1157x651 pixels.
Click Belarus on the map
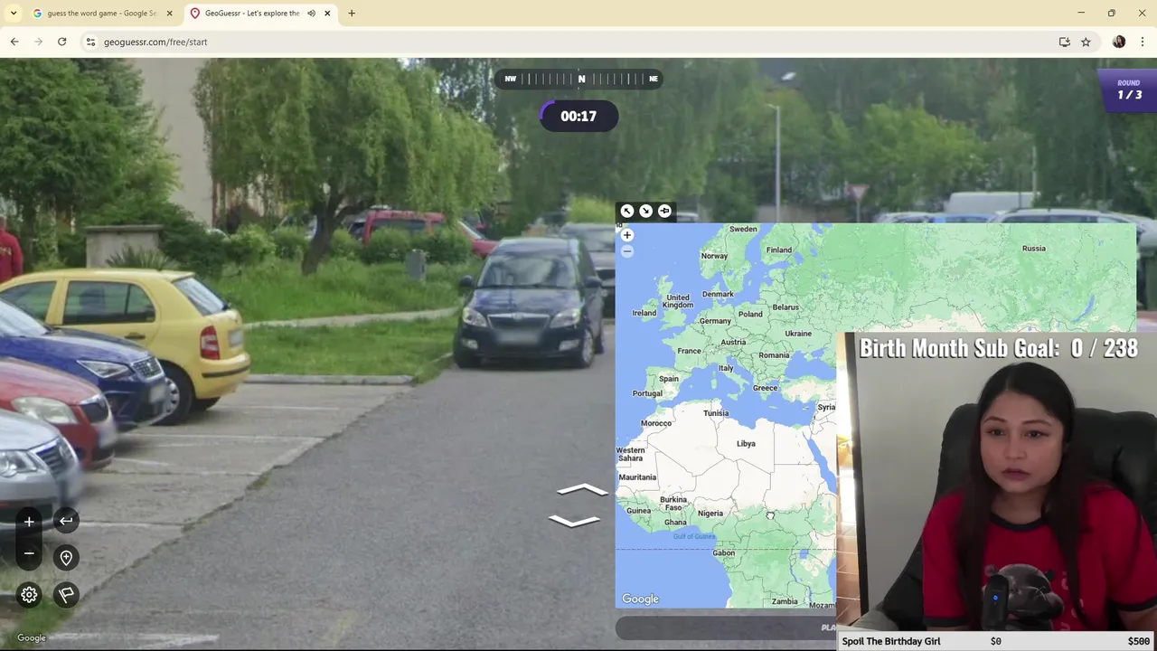[785, 307]
